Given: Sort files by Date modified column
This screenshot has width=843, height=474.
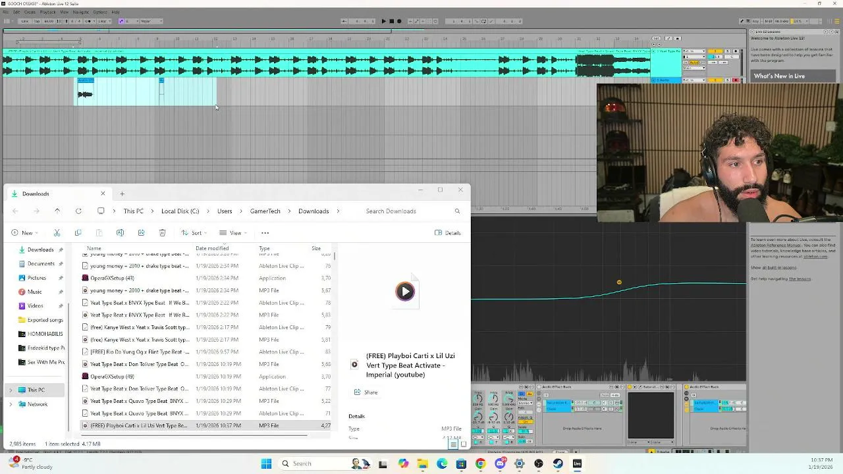Looking at the screenshot, I should coord(212,248).
